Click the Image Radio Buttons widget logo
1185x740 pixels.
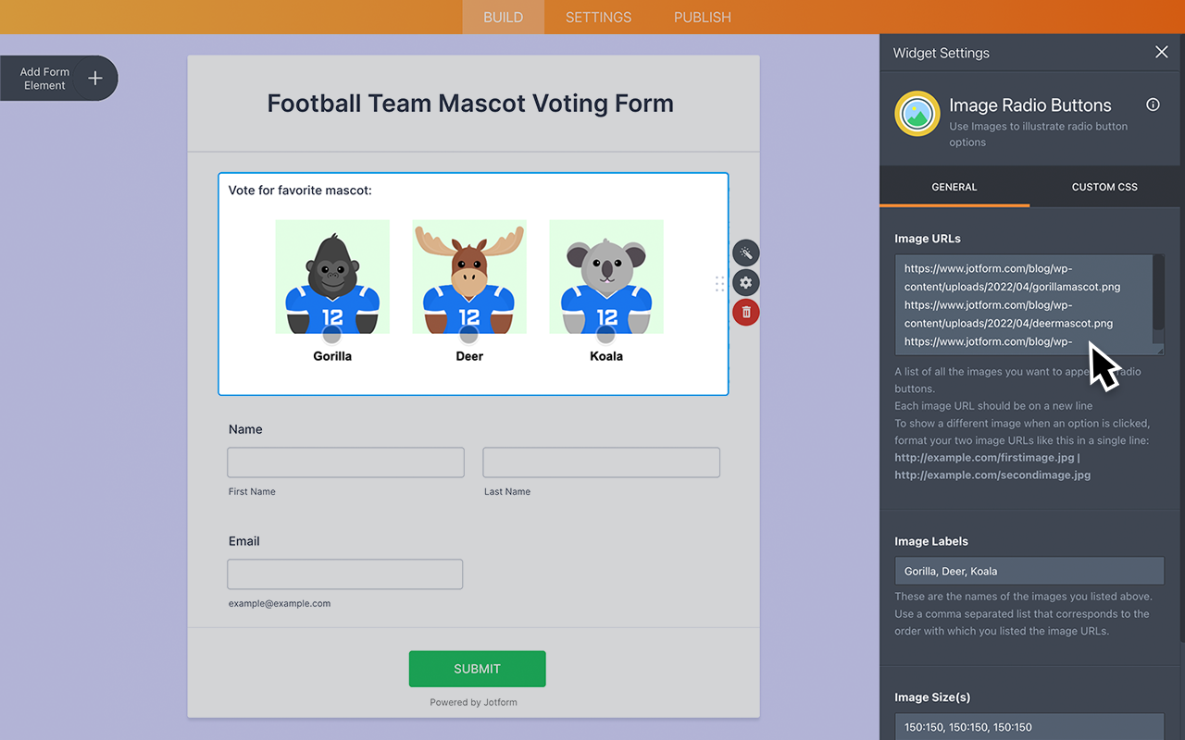917,114
